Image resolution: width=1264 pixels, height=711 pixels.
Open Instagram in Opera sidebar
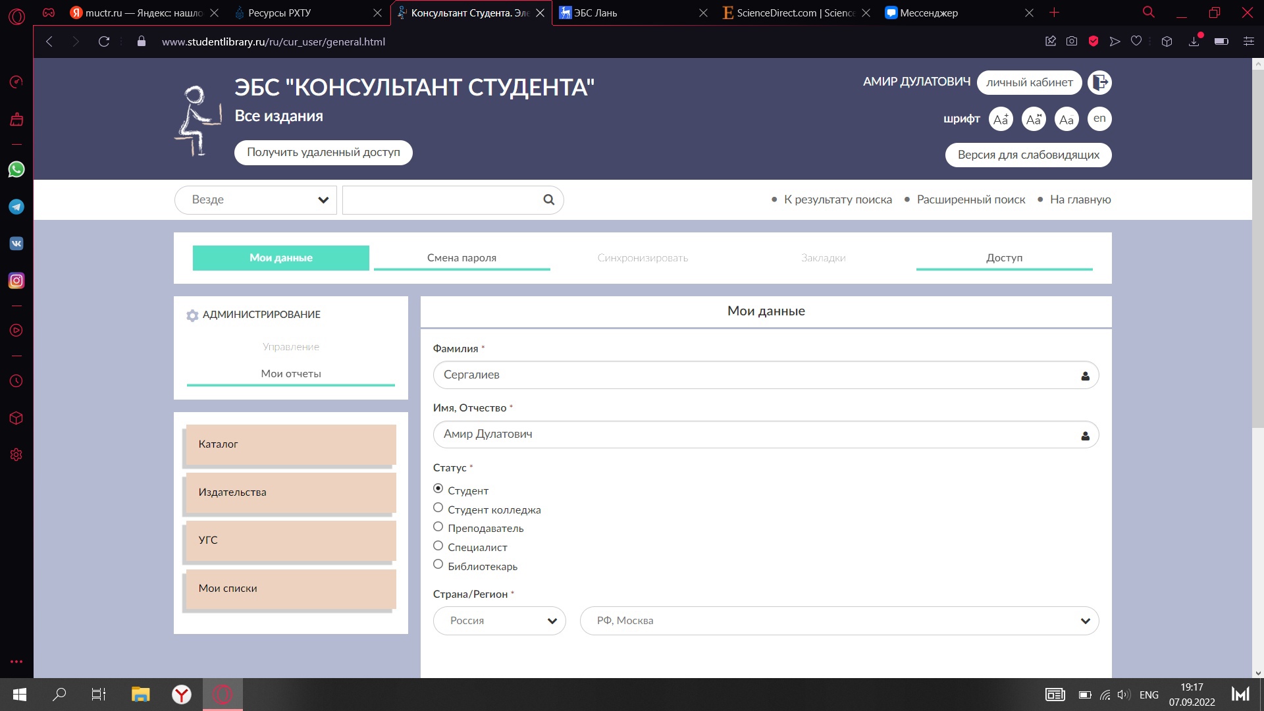pyautogui.click(x=16, y=280)
